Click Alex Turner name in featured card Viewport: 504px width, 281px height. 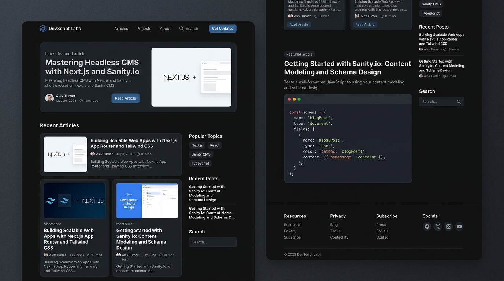66,96
